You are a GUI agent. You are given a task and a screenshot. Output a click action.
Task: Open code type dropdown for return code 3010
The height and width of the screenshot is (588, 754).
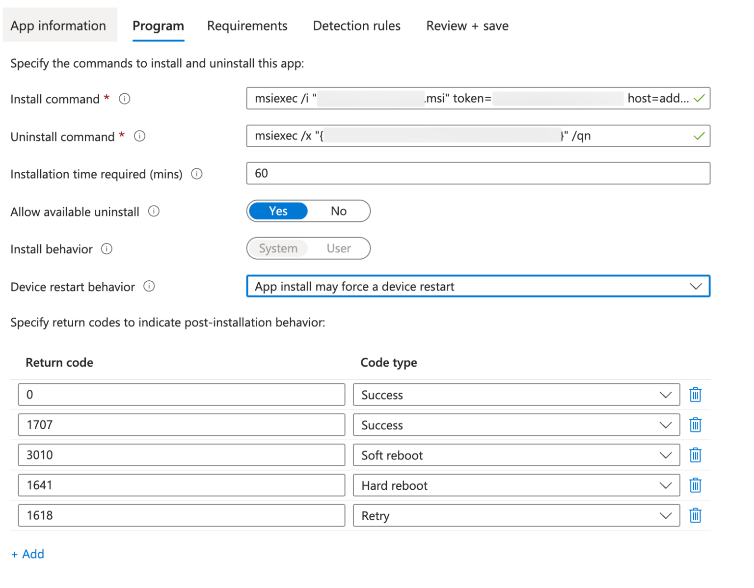point(666,455)
